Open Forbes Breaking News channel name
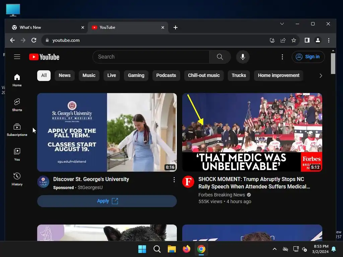343x257 pixels. coord(222,195)
